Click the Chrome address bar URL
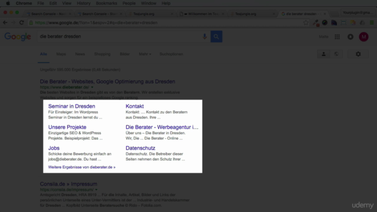This screenshot has height=212, width=377. coord(96,22)
